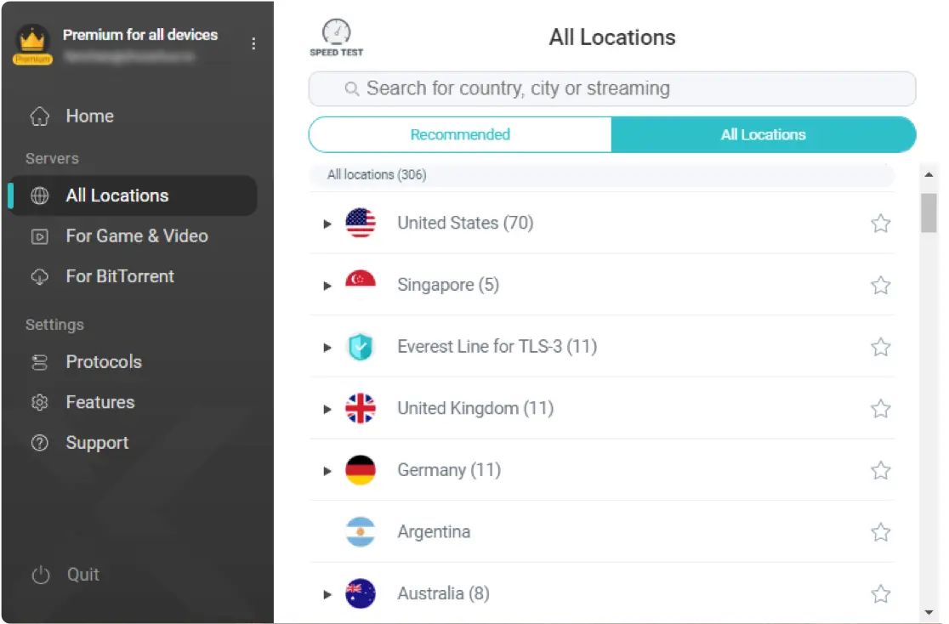Click the magnifier icon in search bar
The height and width of the screenshot is (624, 949).
point(351,89)
